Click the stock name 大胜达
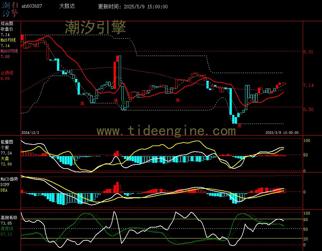 [67, 6]
